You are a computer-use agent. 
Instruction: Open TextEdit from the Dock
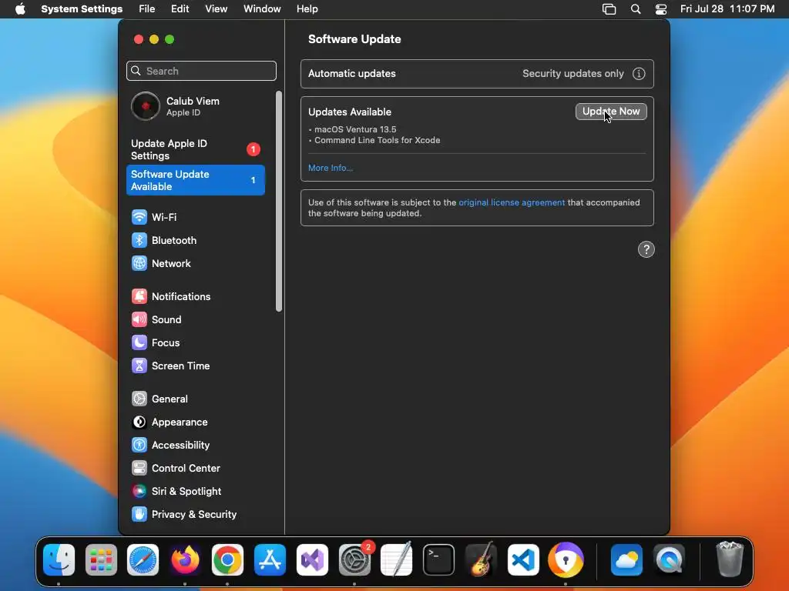[x=397, y=559]
